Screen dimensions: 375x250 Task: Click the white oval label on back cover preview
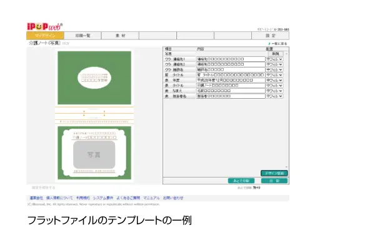94,77
